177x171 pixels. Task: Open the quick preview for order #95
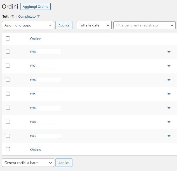169,94
